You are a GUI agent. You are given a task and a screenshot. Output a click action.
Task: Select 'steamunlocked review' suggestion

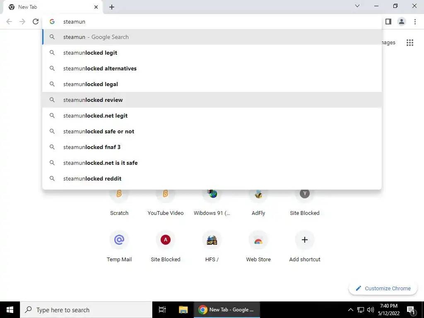coord(212,100)
